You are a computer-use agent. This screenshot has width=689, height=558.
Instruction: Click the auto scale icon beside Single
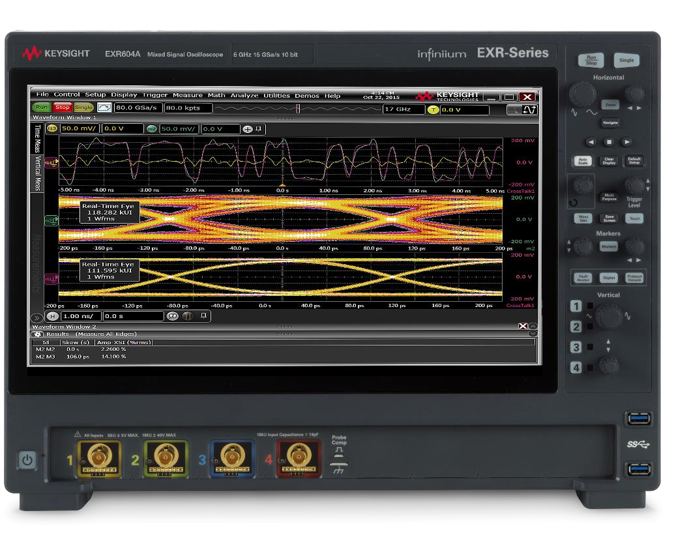(x=104, y=108)
